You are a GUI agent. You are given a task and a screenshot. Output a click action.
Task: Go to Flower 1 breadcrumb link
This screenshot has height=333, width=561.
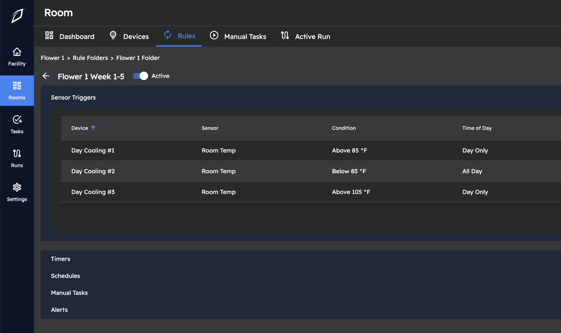click(52, 58)
